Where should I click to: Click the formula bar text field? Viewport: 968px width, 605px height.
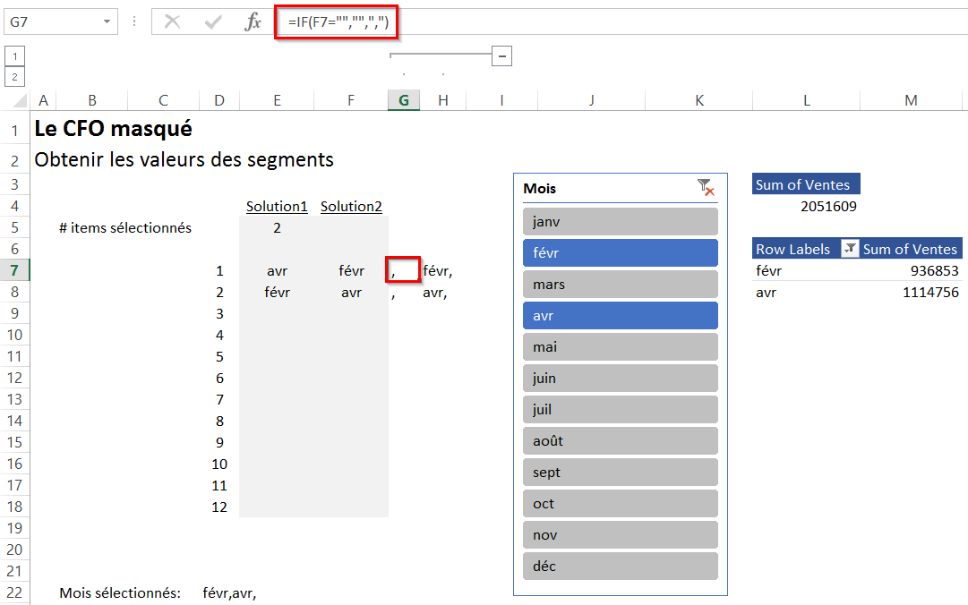click(621, 22)
